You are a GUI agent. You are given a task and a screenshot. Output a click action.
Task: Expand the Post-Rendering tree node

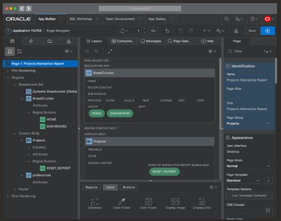pos(8,196)
